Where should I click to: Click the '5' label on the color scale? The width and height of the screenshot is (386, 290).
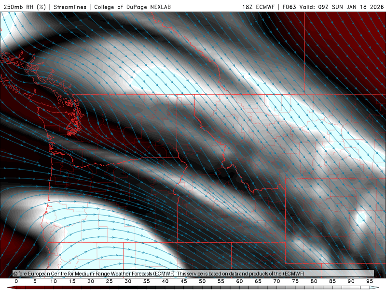(35, 281)
